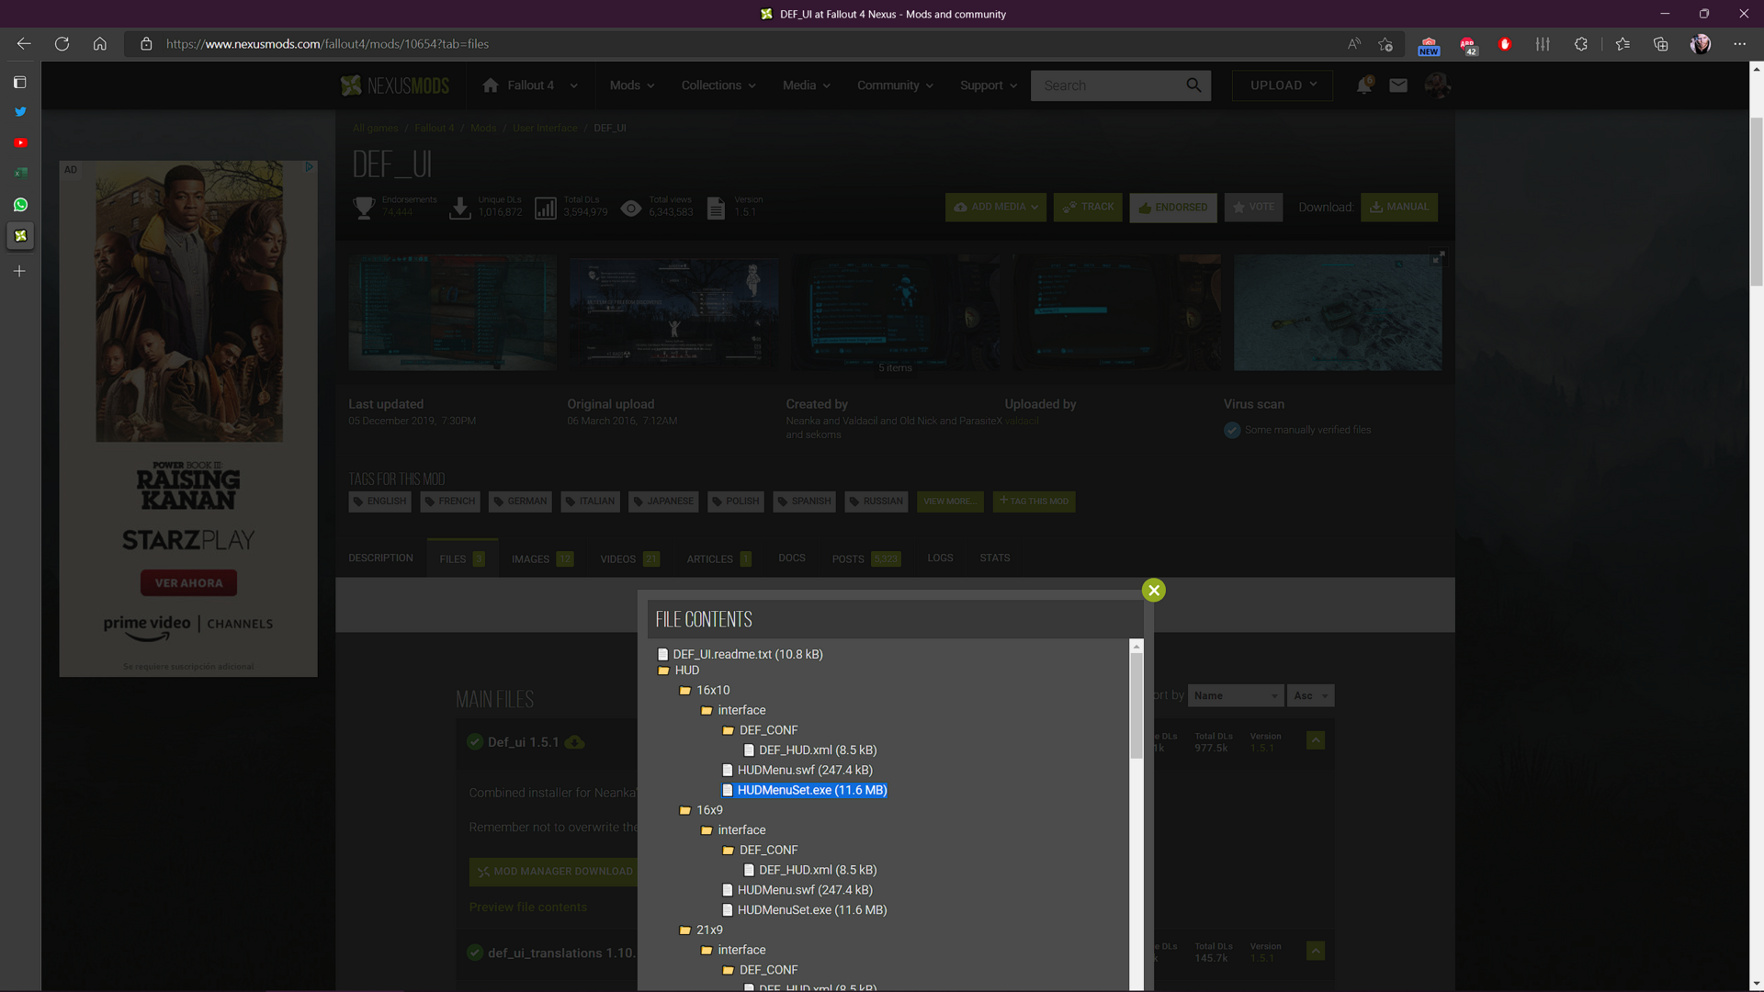Click the Nexus Mods logo
Image resolution: width=1764 pixels, height=992 pixels.
point(395,85)
